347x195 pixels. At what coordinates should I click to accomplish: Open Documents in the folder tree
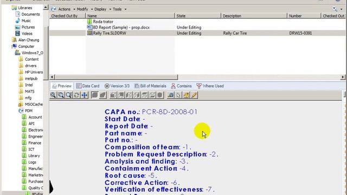click(x=28, y=14)
